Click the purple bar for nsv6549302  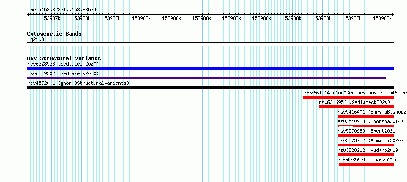(207, 78)
